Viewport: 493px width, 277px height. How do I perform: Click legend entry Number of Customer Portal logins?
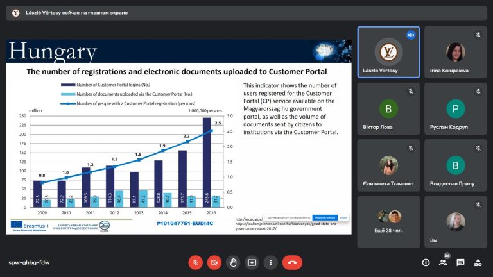[105, 85]
